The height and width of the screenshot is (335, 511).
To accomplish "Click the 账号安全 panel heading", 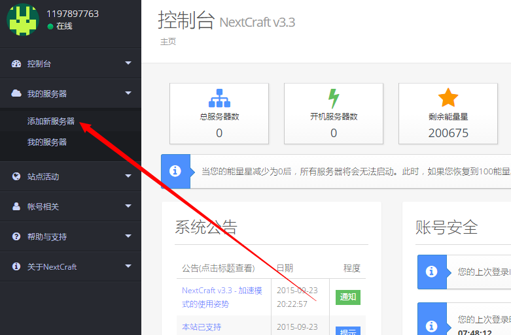I will point(446,227).
